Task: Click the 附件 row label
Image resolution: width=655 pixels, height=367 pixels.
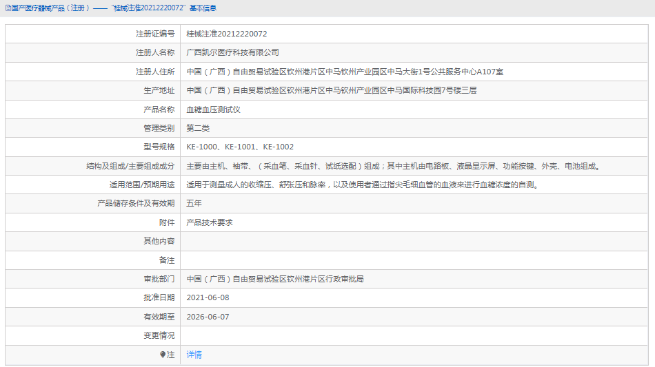Action: tap(167, 222)
